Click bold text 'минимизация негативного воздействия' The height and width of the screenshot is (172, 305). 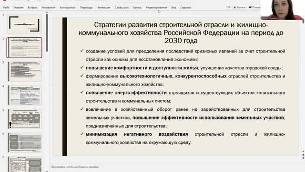click(x=137, y=134)
